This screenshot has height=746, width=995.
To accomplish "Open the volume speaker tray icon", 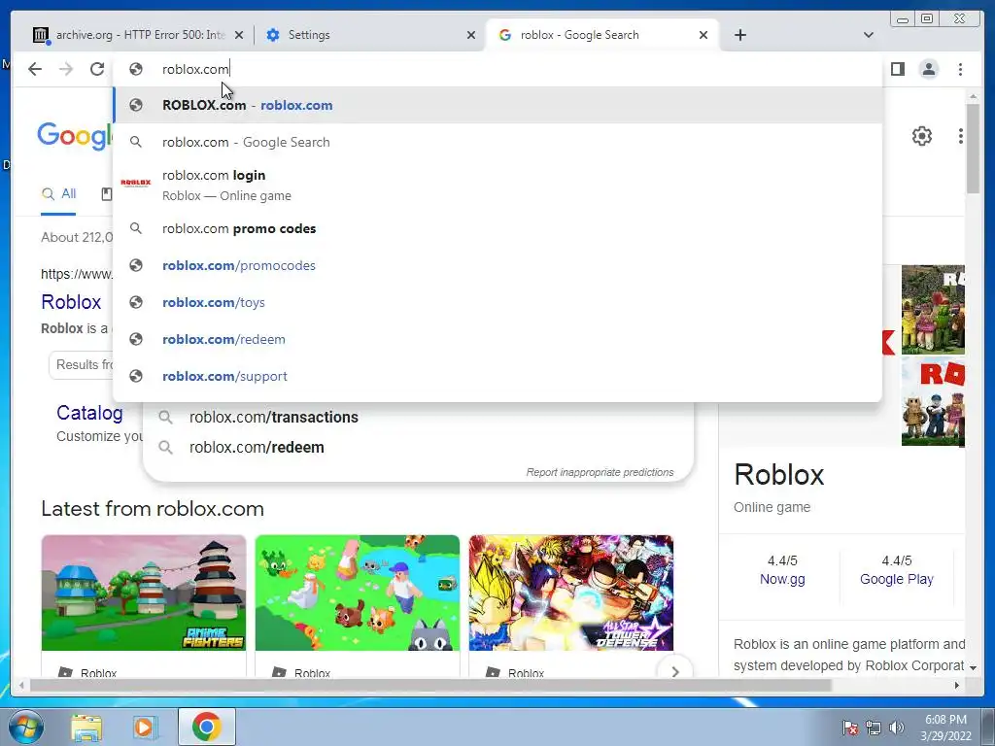I will [x=897, y=728].
